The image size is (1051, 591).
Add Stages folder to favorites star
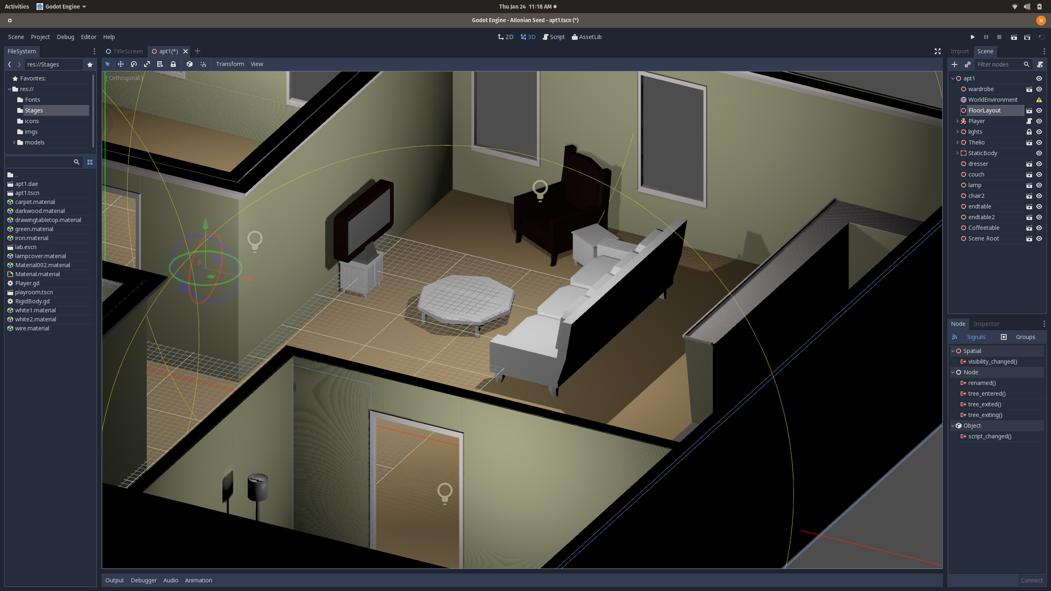(x=90, y=64)
